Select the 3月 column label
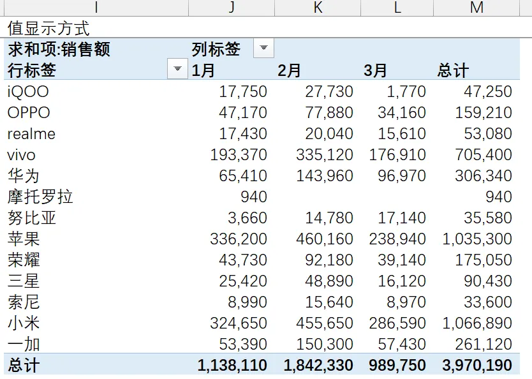This screenshot has width=532, height=379. (375, 70)
